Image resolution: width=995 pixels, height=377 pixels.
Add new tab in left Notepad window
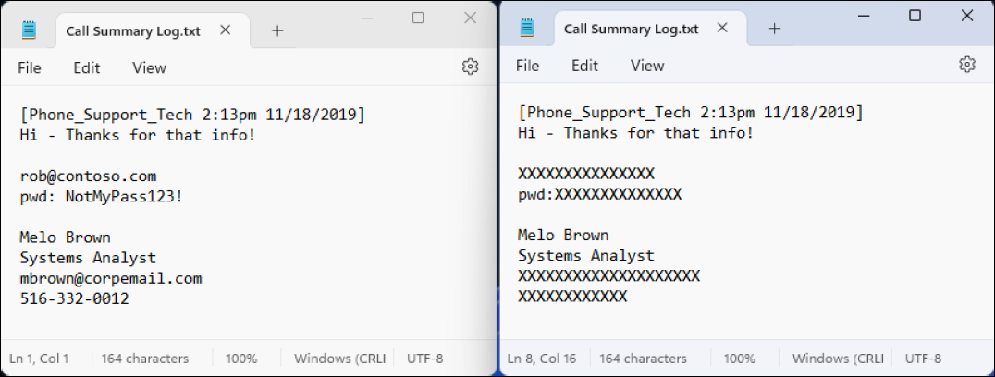pyautogui.click(x=277, y=30)
